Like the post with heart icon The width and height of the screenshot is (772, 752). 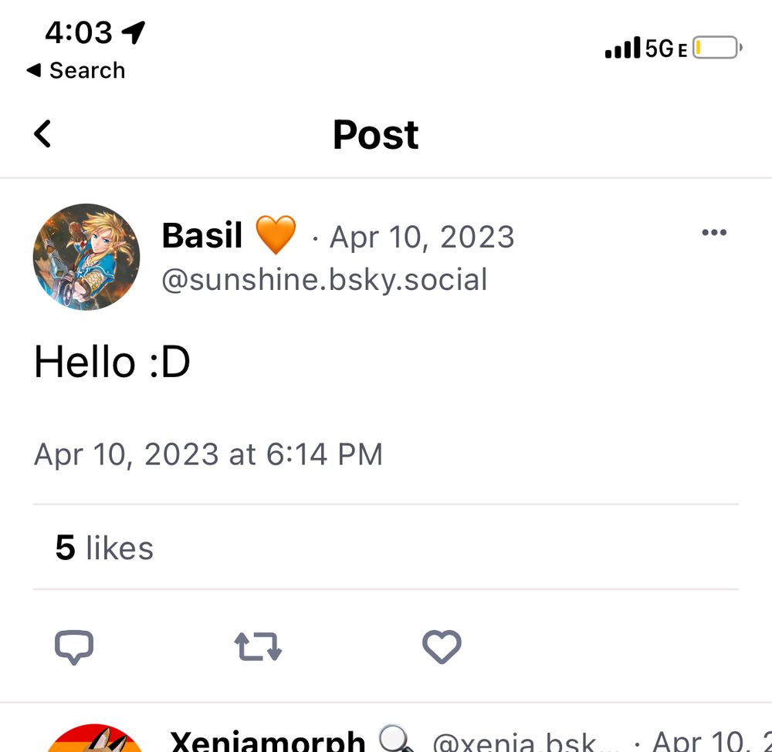click(442, 646)
